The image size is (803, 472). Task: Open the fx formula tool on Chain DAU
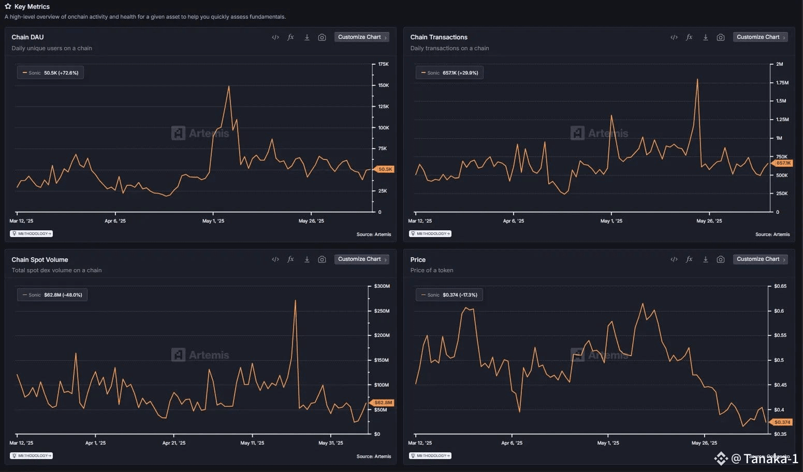pos(291,37)
